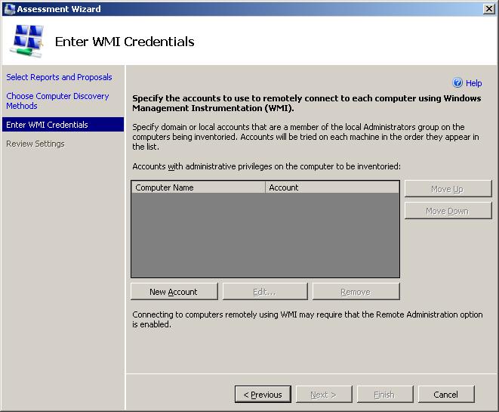Click the Remove button
Image resolution: width=499 pixels, height=412 pixels.
click(356, 292)
